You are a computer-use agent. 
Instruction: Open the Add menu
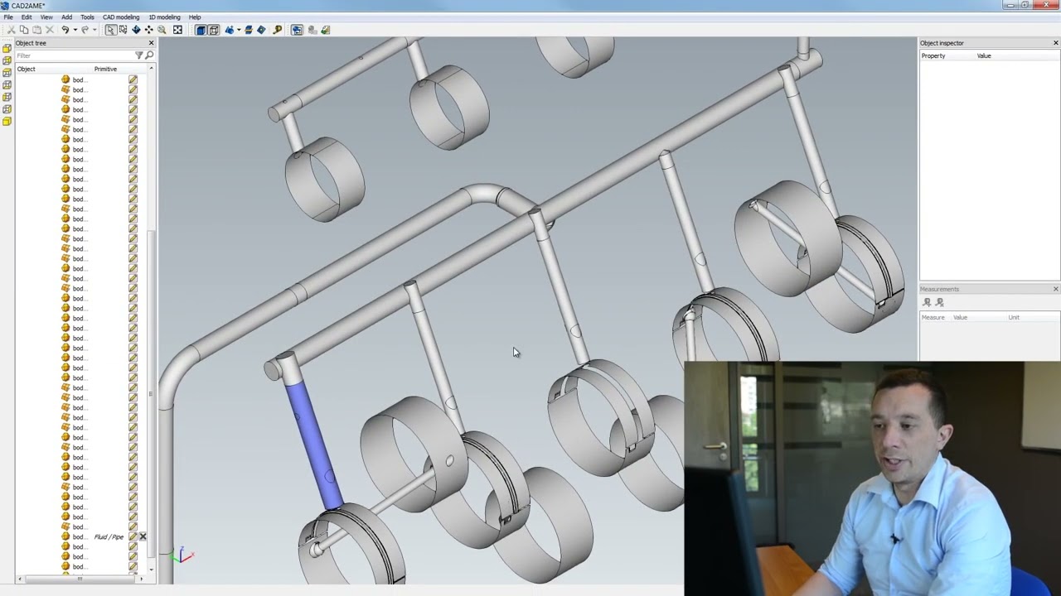tap(66, 17)
